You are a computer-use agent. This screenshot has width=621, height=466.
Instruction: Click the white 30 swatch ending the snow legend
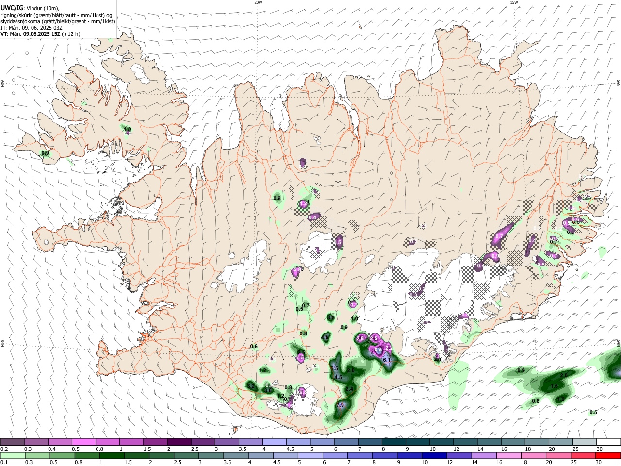tap(609, 442)
